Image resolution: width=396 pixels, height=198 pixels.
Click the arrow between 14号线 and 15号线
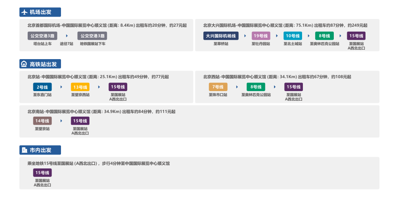tap(61, 121)
